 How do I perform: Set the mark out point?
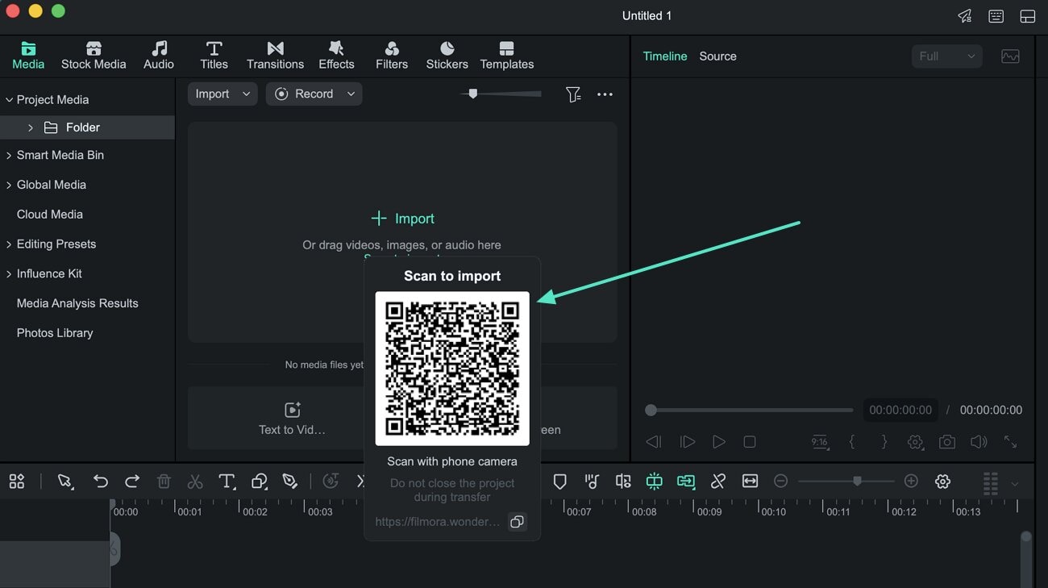tap(884, 442)
